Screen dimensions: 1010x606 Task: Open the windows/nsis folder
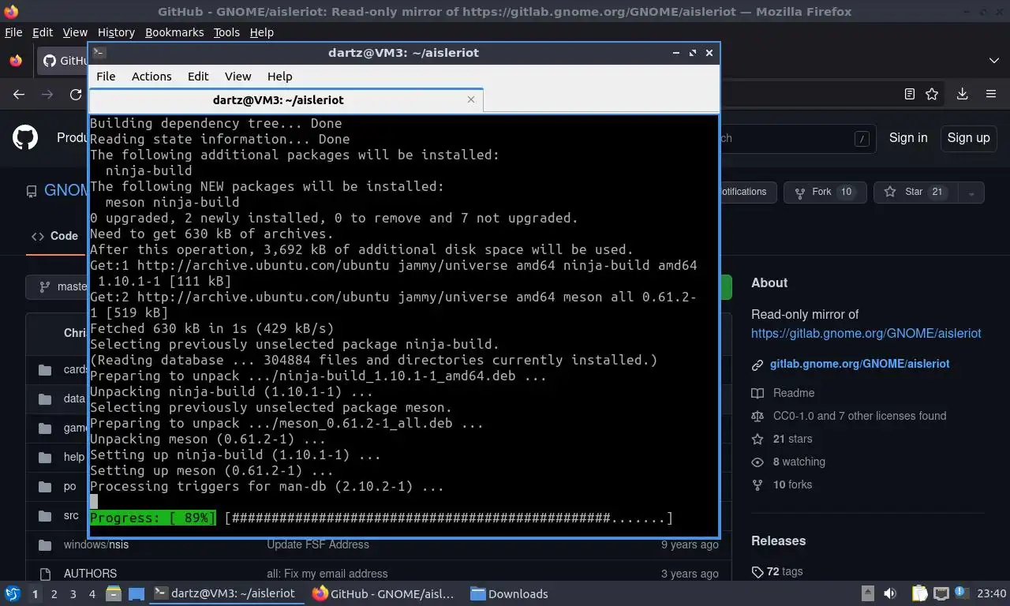point(96,544)
